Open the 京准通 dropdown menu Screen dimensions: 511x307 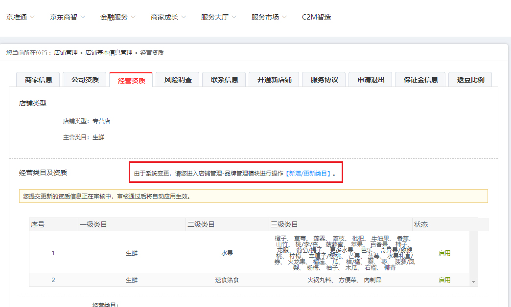tap(18, 17)
